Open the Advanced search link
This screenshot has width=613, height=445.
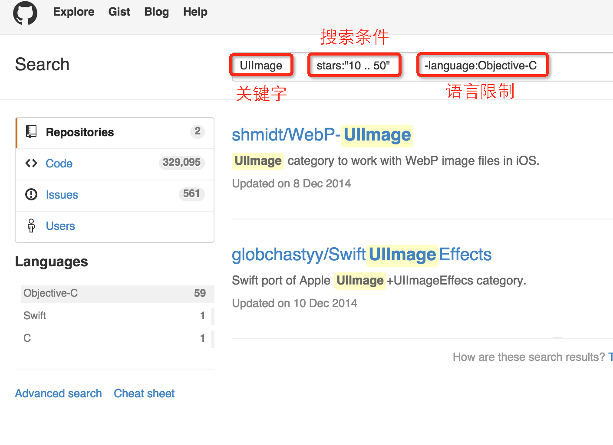pyautogui.click(x=59, y=394)
